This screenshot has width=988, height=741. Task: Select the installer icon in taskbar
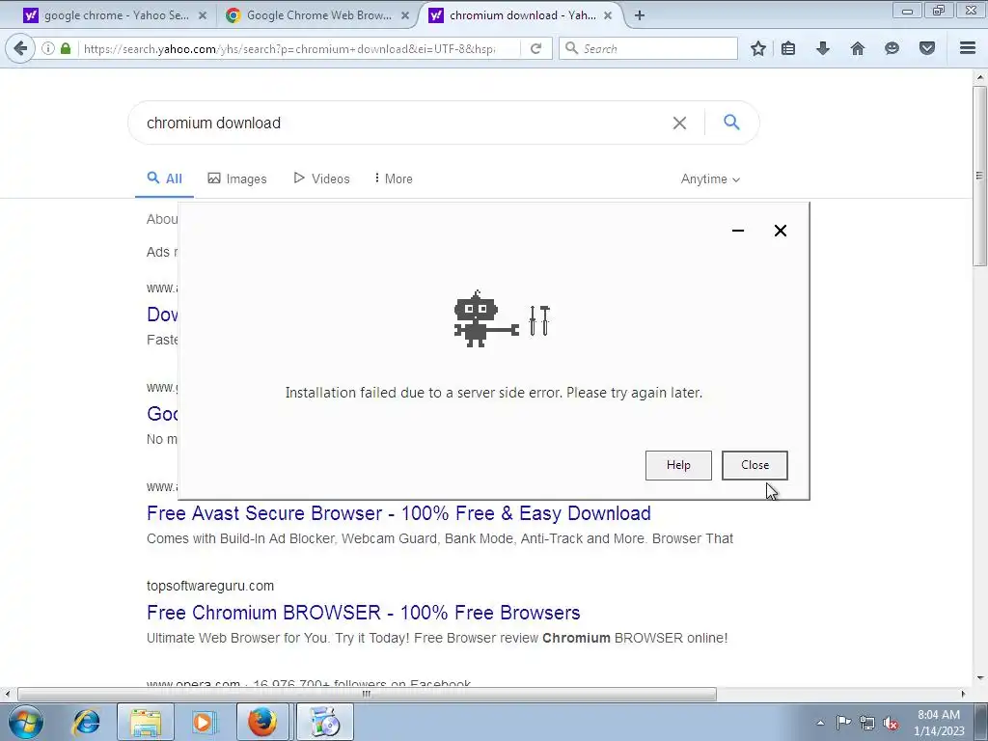pos(325,722)
